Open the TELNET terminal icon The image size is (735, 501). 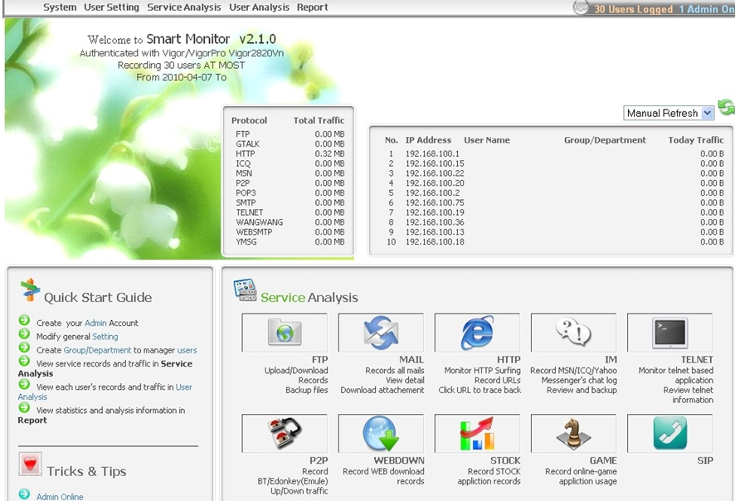click(669, 333)
